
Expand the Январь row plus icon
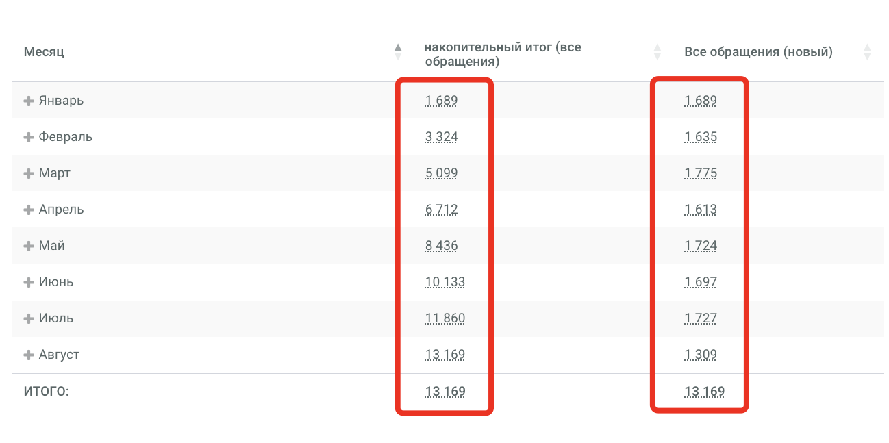click(x=29, y=101)
